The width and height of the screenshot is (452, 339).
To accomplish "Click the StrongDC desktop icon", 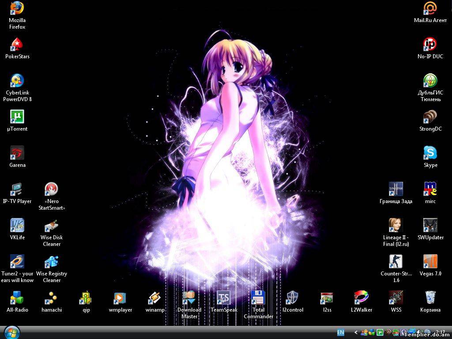I will [x=430, y=117].
